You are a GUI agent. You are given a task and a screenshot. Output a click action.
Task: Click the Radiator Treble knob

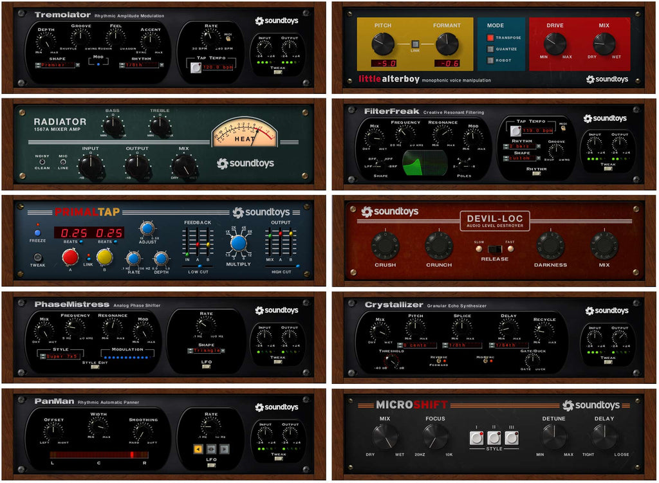(x=160, y=125)
